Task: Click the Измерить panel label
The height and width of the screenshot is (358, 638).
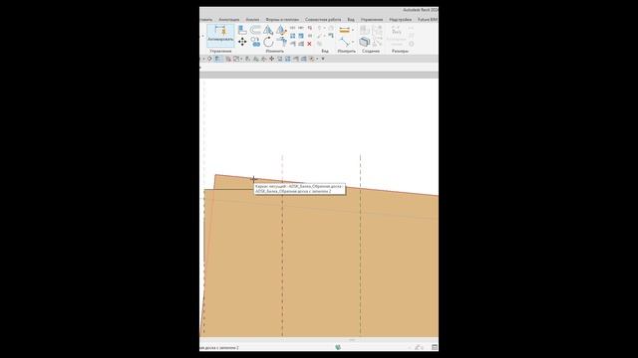Action: coord(347,51)
